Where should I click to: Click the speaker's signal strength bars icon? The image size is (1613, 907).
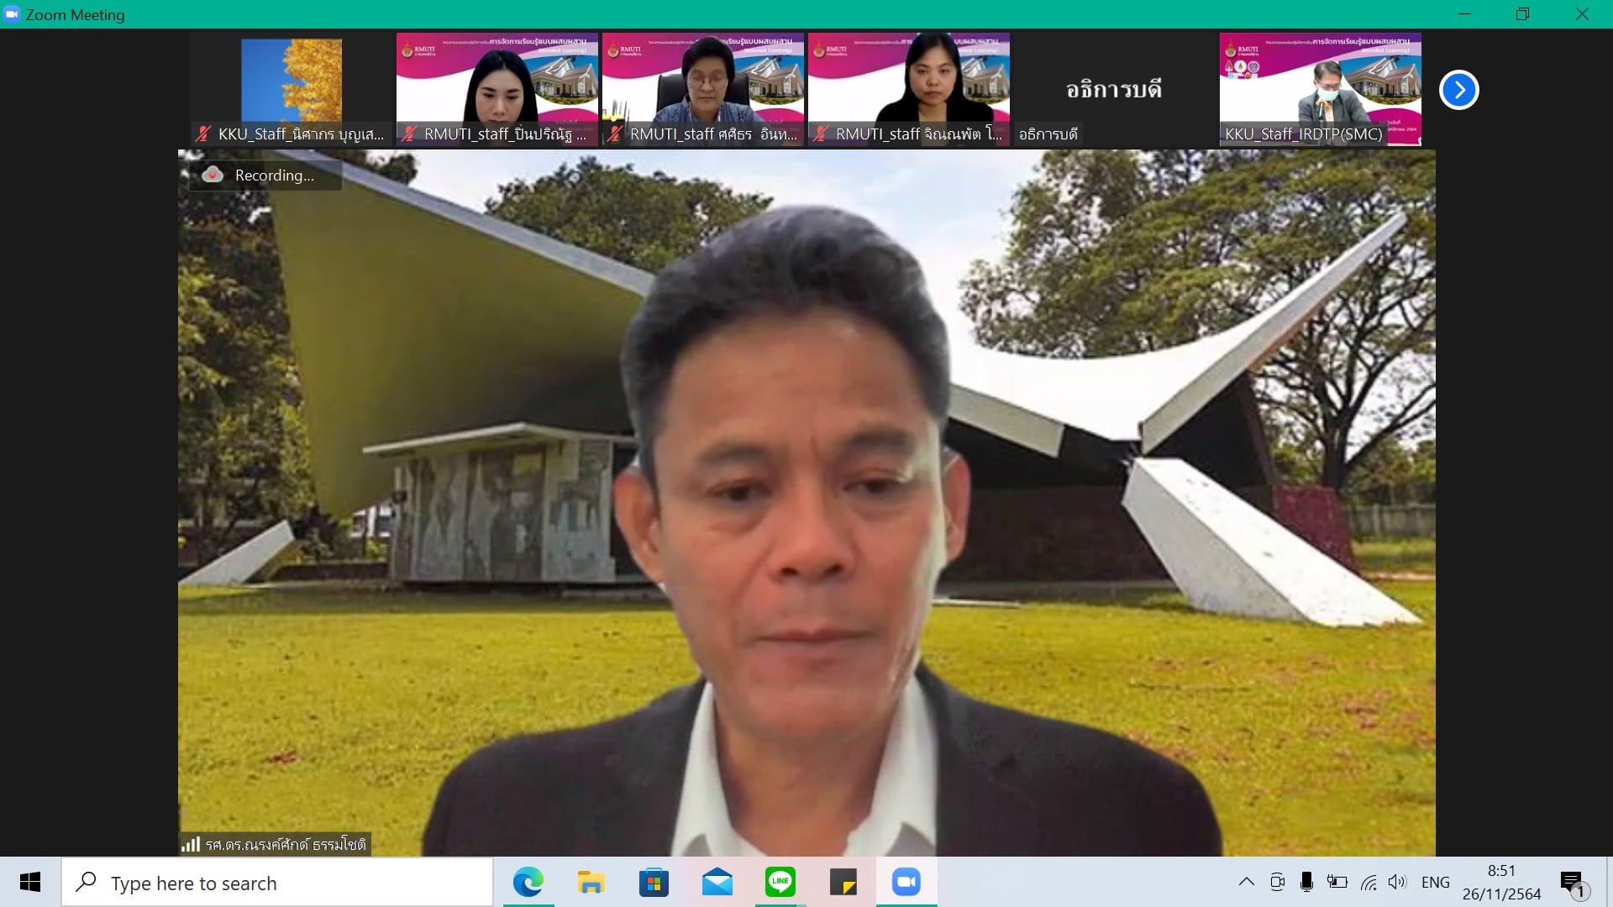click(x=191, y=844)
